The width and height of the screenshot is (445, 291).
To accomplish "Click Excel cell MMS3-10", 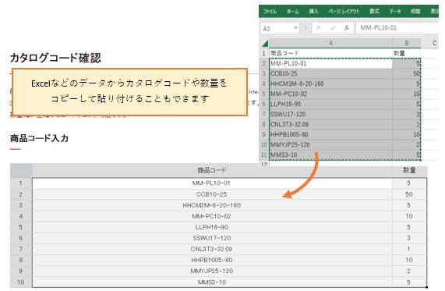I will tap(330, 155).
